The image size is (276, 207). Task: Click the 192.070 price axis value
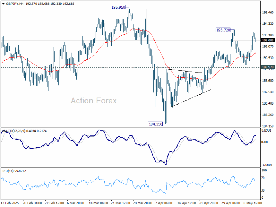[268, 46]
